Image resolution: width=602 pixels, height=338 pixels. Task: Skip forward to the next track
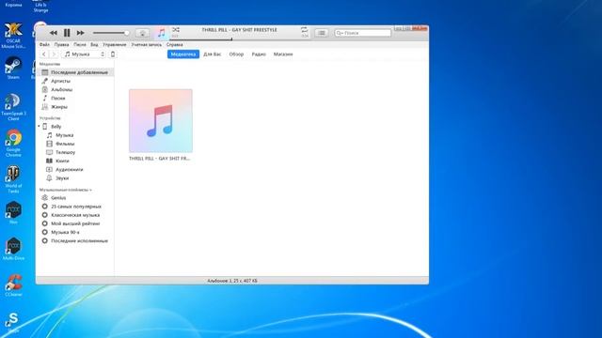coord(80,33)
